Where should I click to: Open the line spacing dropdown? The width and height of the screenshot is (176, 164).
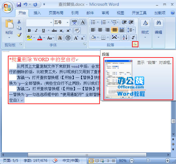[131, 30]
